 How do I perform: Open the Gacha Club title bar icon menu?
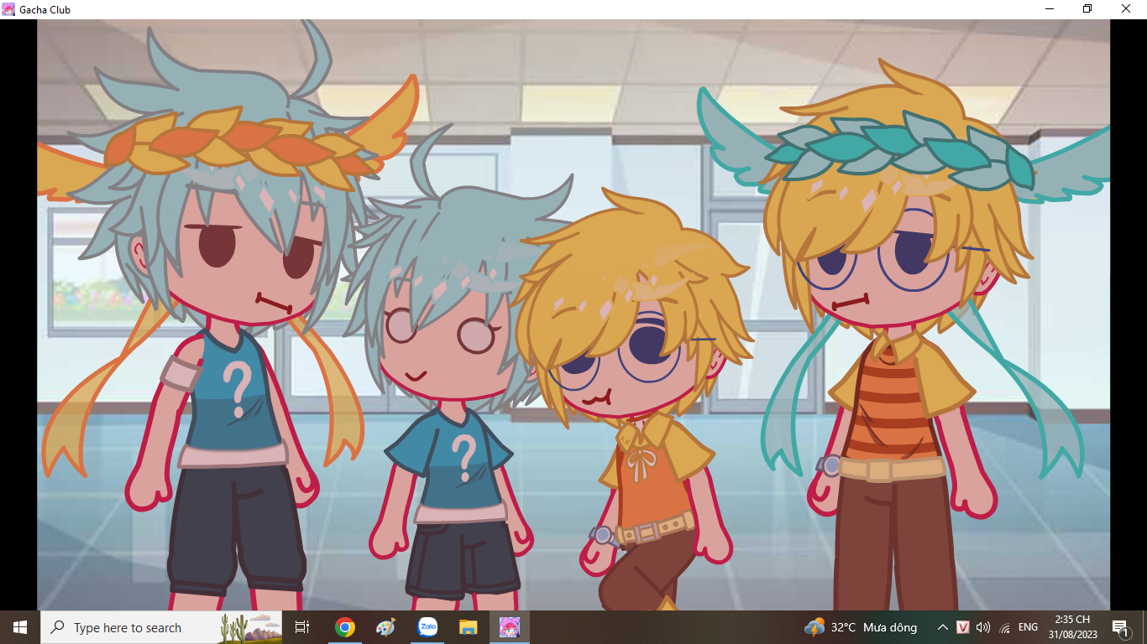pos(8,9)
